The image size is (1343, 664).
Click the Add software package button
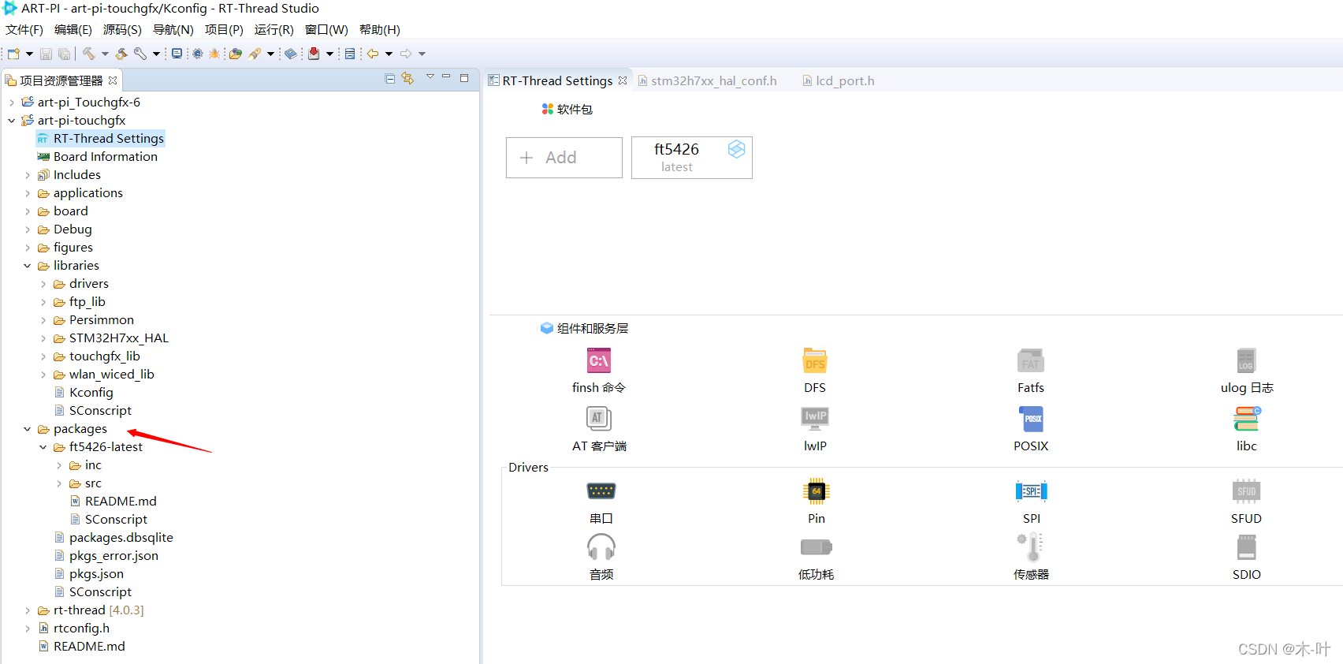point(564,158)
